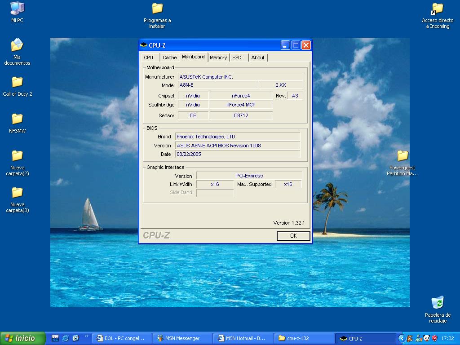460x345 pixels.
Task: Click the first tray icon after the arrow
Action: [x=410, y=339]
